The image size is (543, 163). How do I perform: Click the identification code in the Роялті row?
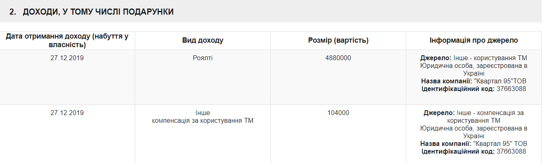(511, 89)
